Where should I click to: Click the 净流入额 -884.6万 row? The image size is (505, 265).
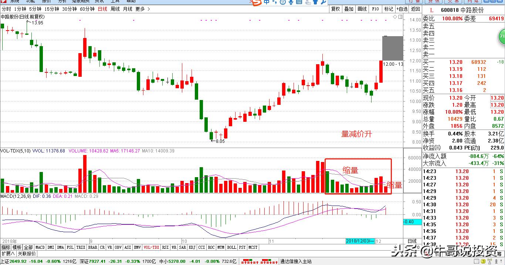(464, 156)
